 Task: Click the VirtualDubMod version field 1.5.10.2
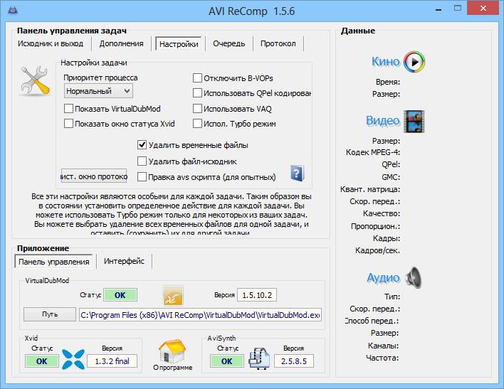(257, 295)
